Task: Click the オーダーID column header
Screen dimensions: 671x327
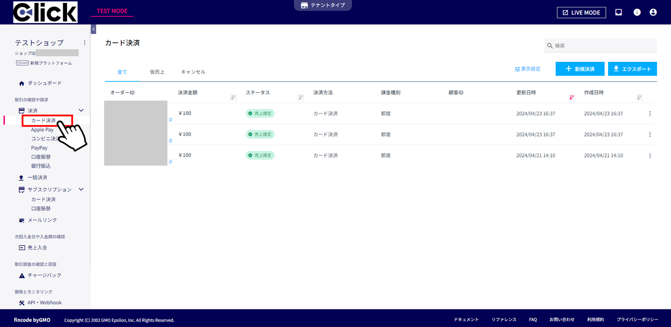Action: coord(123,93)
